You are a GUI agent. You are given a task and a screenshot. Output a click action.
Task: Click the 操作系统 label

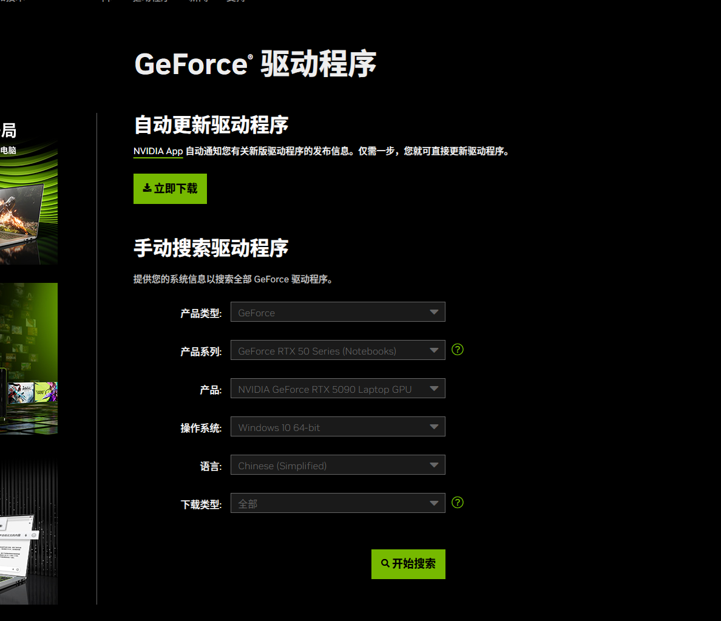click(201, 428)
